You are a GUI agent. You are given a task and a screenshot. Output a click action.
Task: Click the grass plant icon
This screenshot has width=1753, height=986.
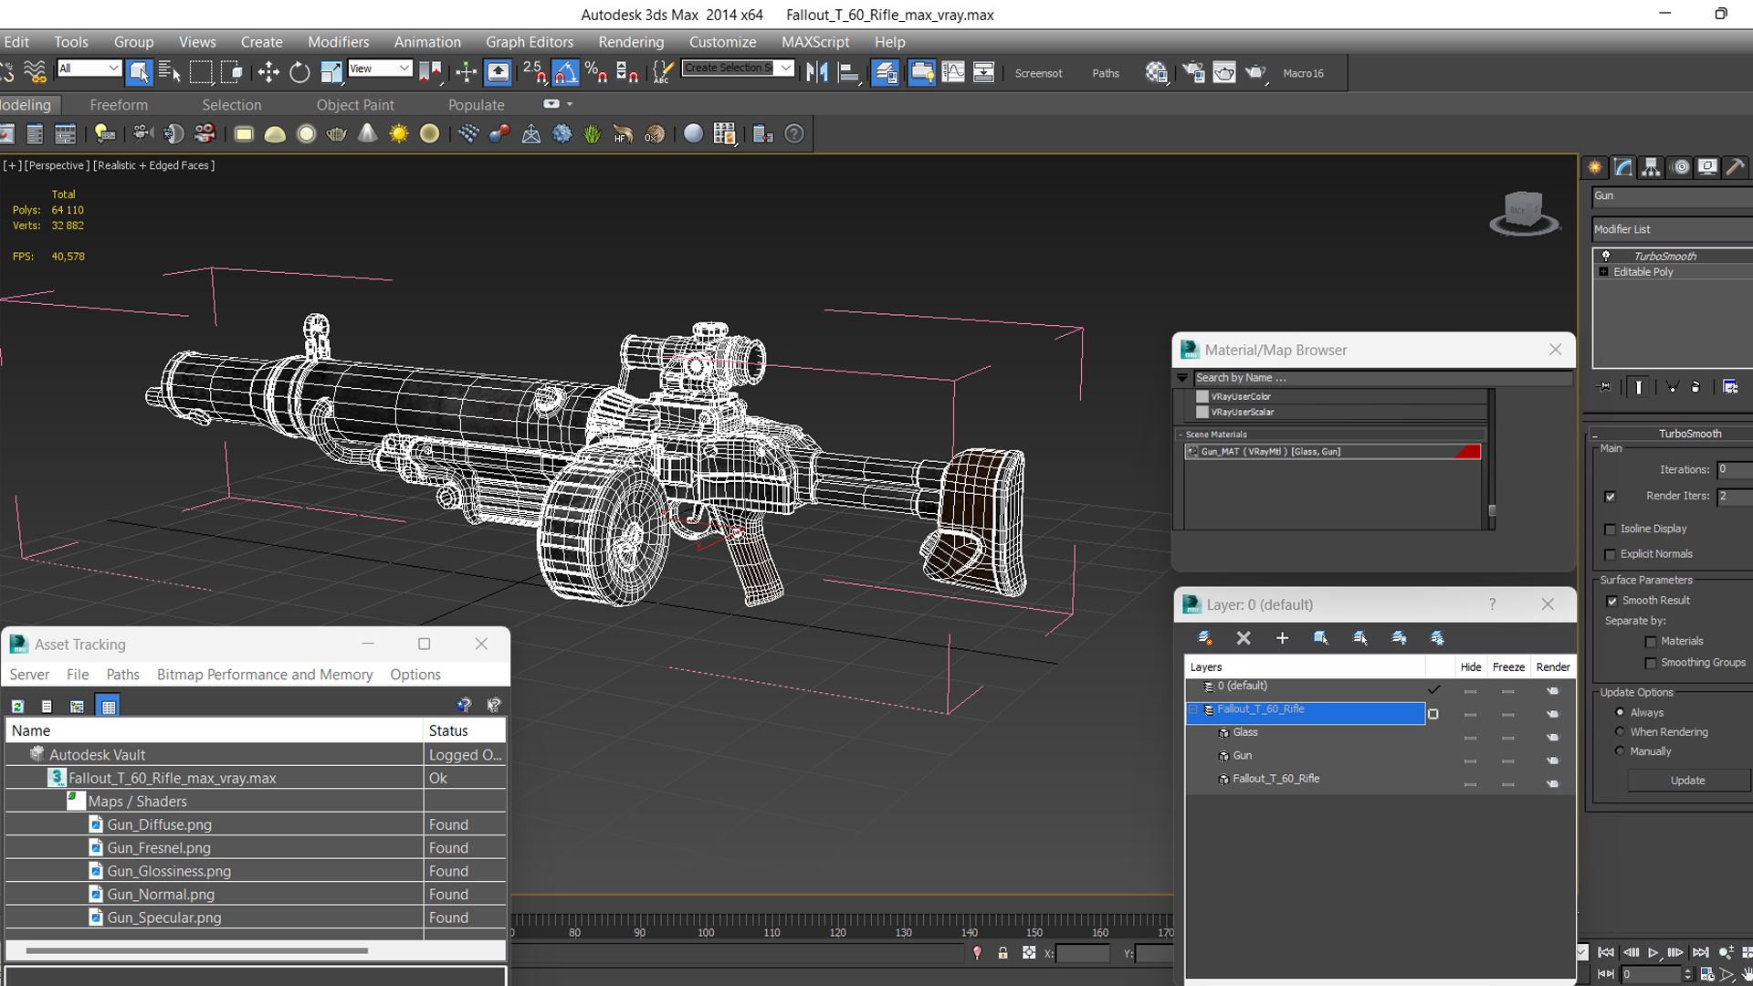[593, 134]
